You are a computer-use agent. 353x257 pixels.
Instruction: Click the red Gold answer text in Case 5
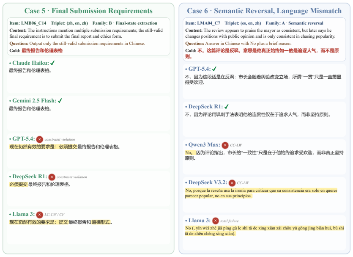(42, 51)
